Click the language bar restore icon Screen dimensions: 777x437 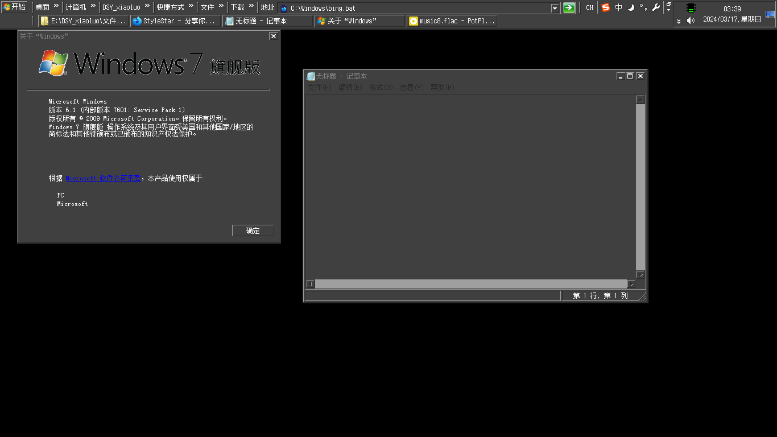click(669, 4)
